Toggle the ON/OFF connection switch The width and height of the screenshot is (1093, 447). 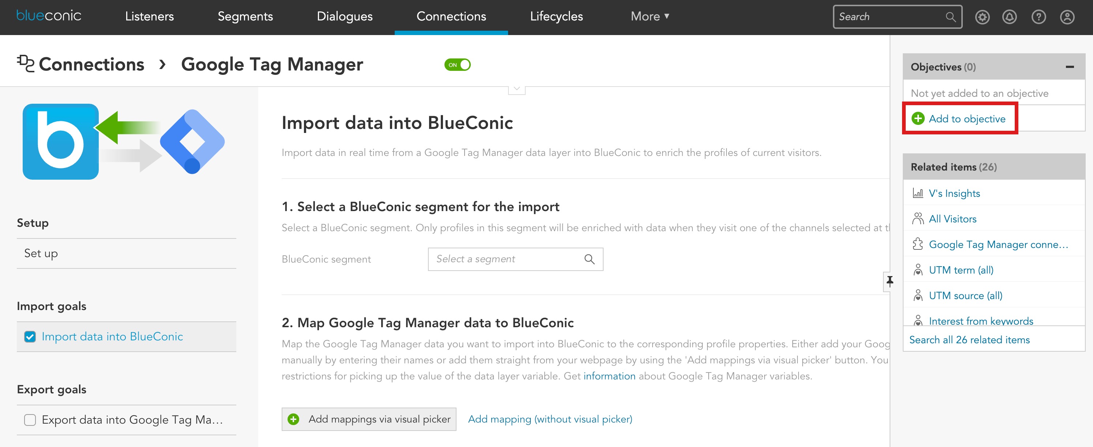[458, 64]
